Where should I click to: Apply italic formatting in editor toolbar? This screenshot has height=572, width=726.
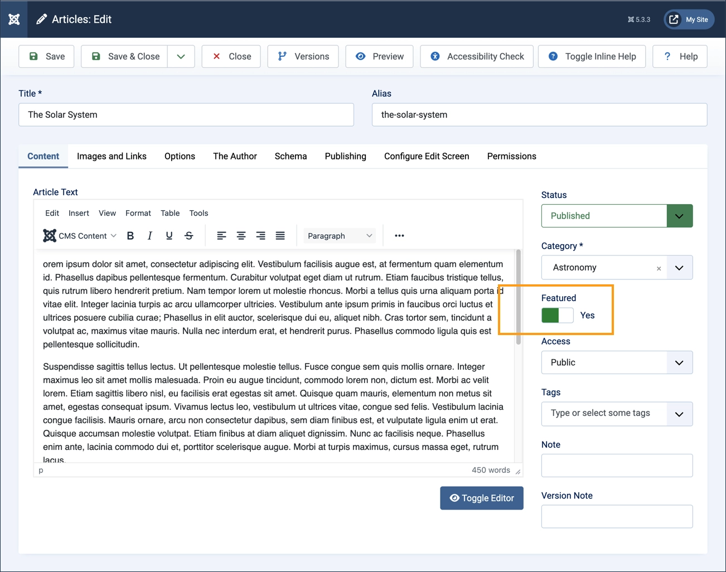(x=149, y=236)
